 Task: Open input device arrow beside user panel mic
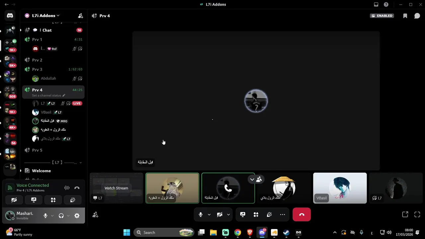pos(52,216)
